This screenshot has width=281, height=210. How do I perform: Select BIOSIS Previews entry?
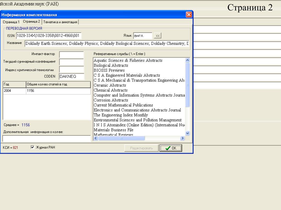tap(109, 70)
